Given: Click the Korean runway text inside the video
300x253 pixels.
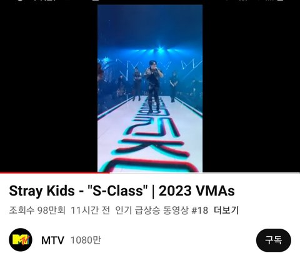Looking at the screenshot, I should click(153, 137).
